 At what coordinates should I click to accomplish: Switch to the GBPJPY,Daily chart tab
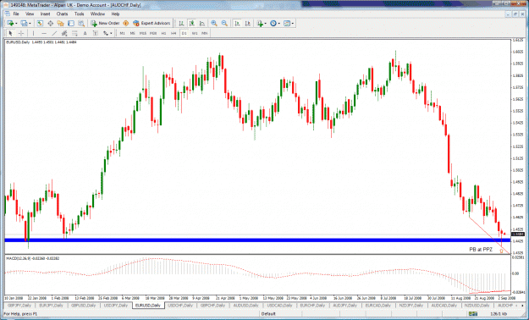pos(19,306)
